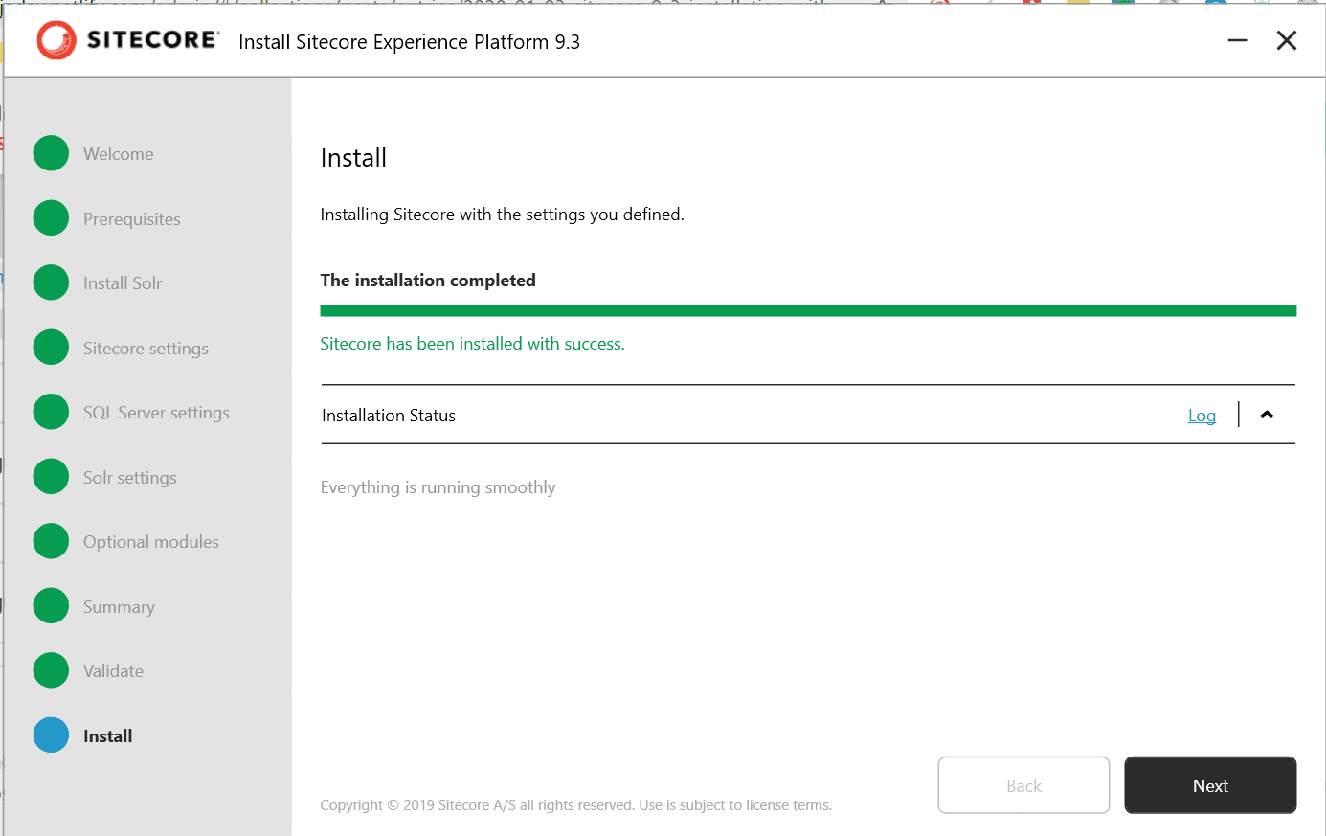Click 'Everything is running smoothly' text
The image size is (1326, 836).
tap(438, 487)
